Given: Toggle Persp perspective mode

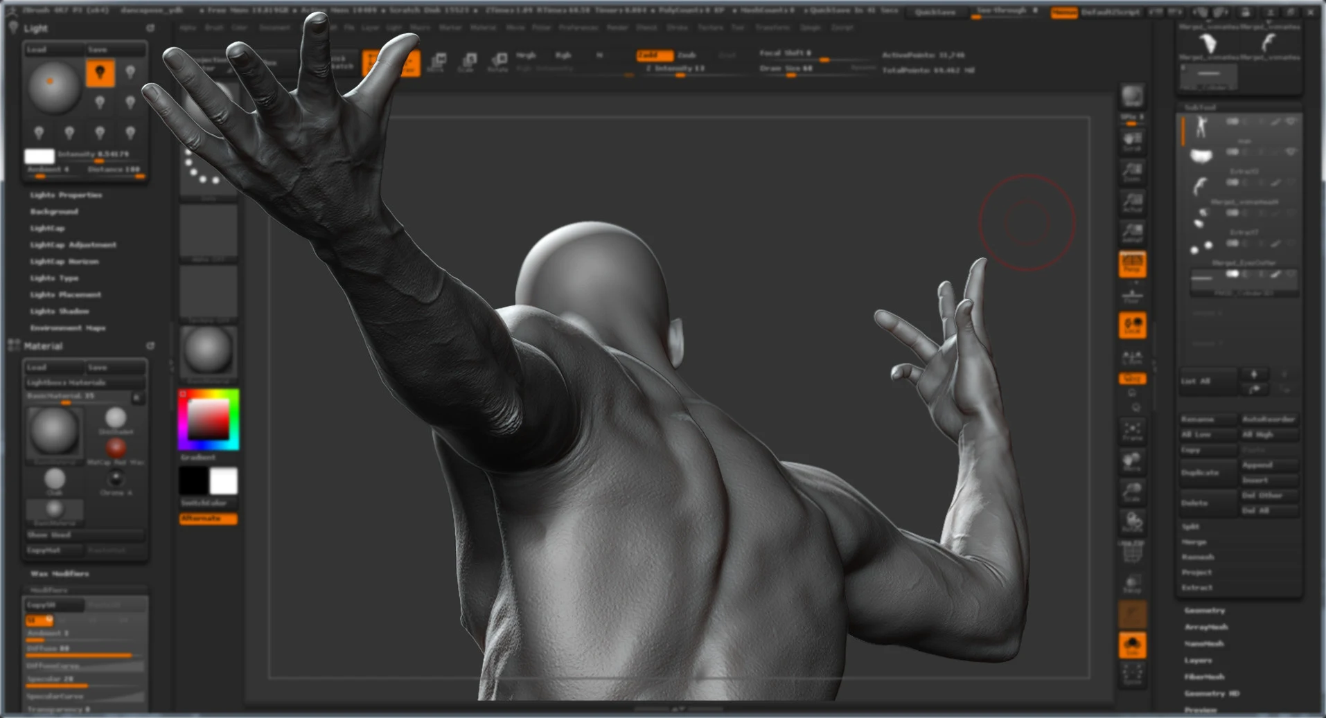Looking at the screenshot, I should tap(1132, 264).
